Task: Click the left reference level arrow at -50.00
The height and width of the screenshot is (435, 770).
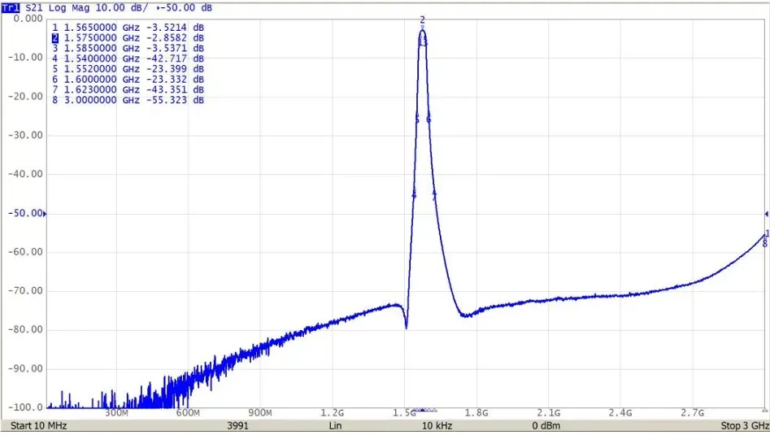Action: click(46, 214)
